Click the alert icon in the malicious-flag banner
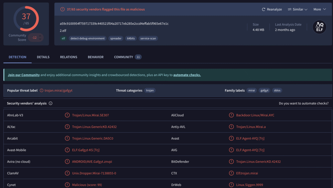 [62, 9]
